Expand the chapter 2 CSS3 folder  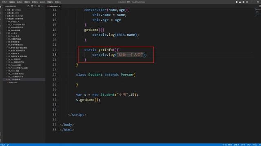coord(24,13)
